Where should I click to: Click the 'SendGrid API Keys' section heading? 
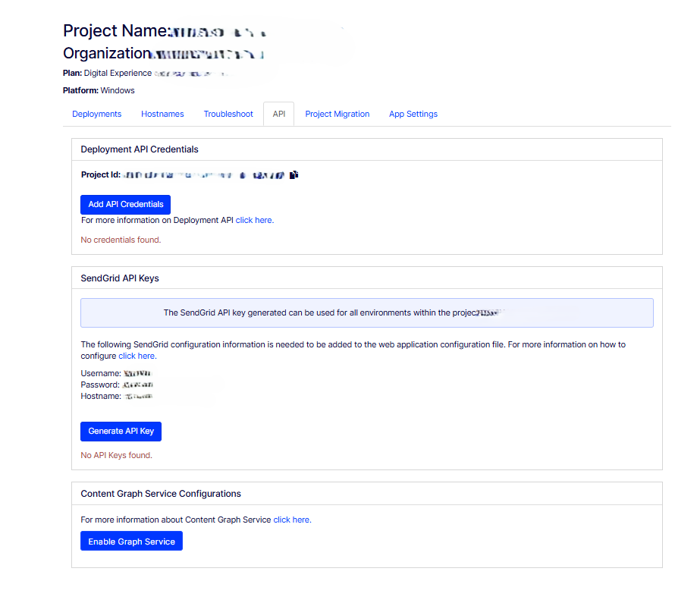point(120,278)
